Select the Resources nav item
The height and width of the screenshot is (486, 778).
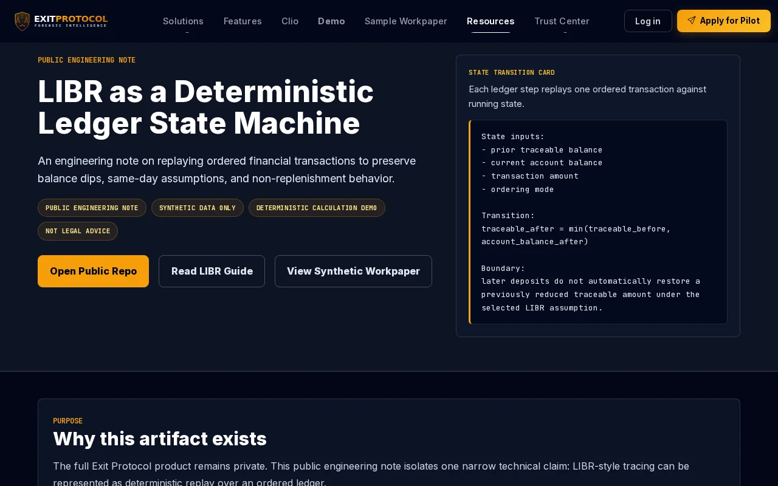[491, 21]
